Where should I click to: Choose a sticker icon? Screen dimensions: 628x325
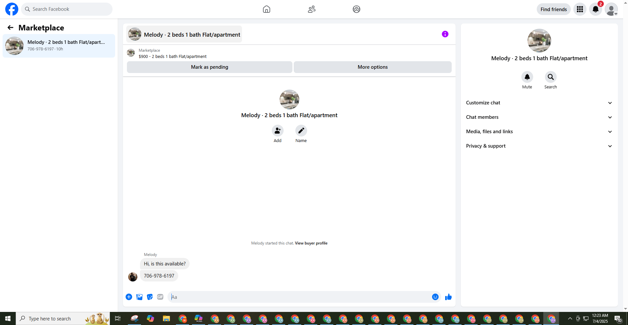click(x=150, y=297)
